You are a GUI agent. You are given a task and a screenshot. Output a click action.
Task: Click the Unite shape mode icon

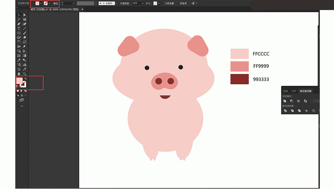[285, 101]
